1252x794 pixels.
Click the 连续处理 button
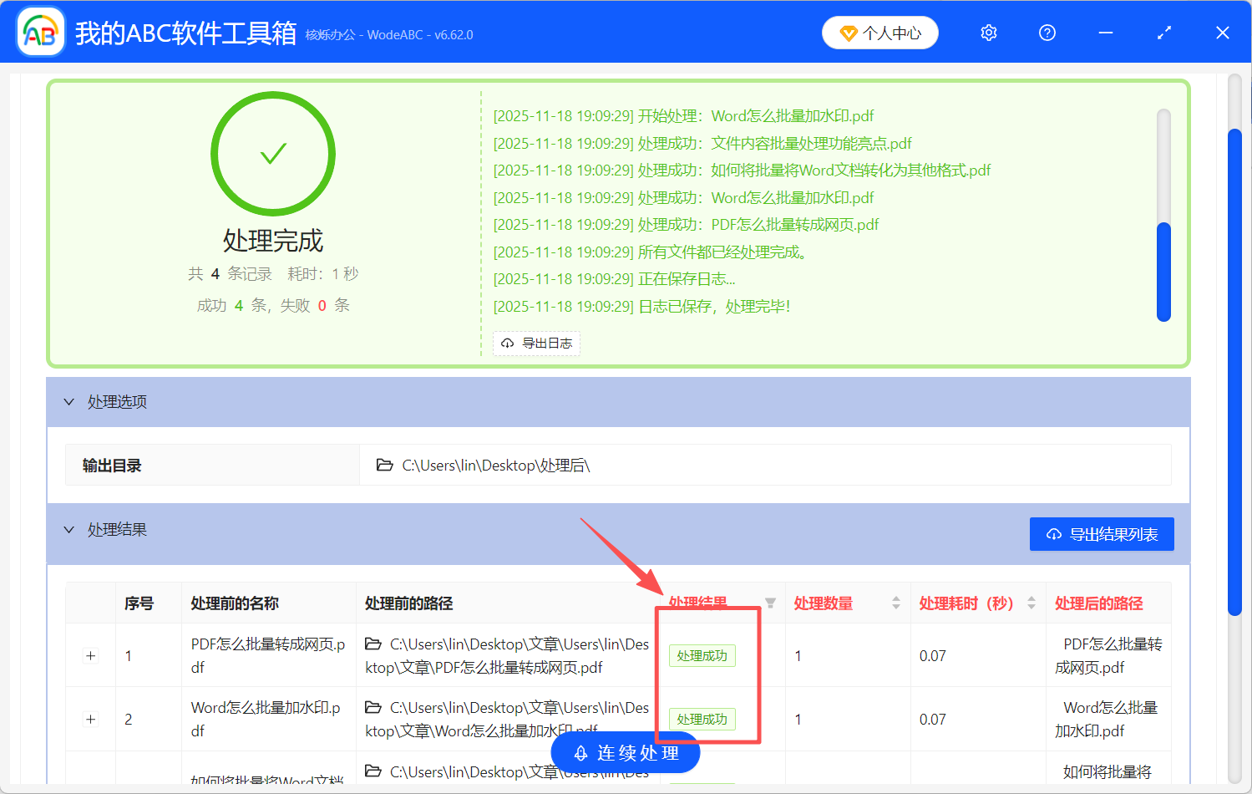pyautogui.click(x=625, y=752)
